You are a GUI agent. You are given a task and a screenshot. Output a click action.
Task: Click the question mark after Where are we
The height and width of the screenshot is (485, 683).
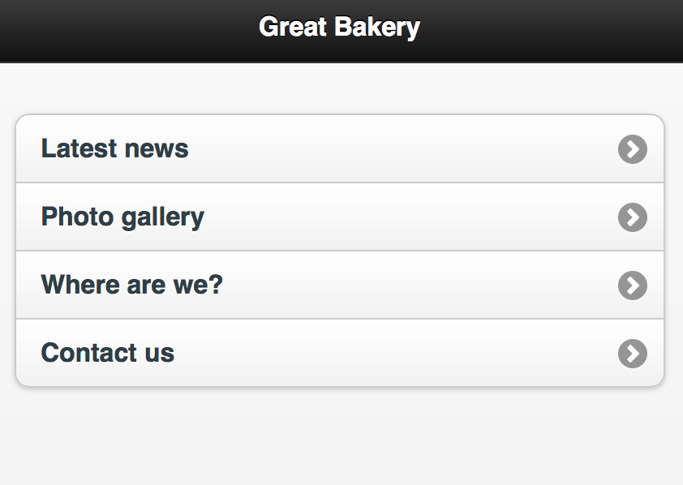(x=215, y=285)
